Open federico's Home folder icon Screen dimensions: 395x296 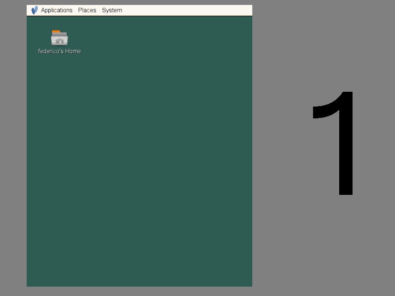click(x=59, y=38)
